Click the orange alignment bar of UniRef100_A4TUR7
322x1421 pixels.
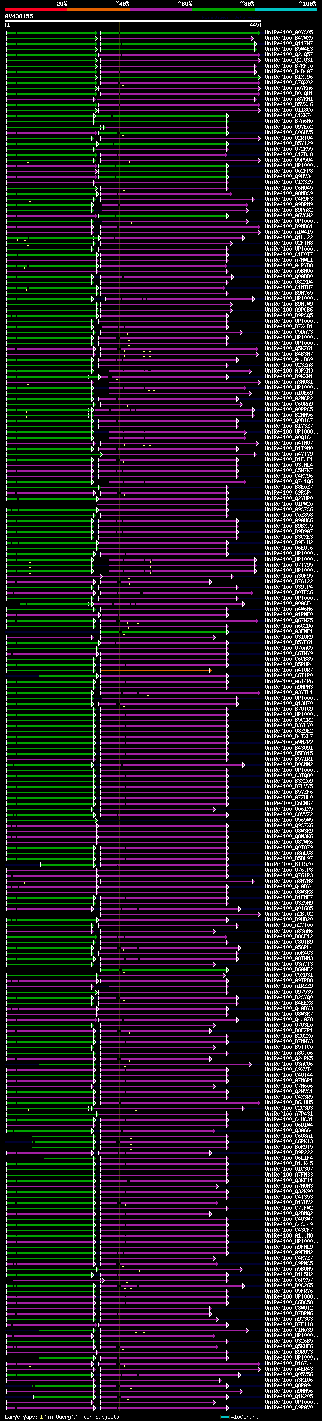[156, 671]
